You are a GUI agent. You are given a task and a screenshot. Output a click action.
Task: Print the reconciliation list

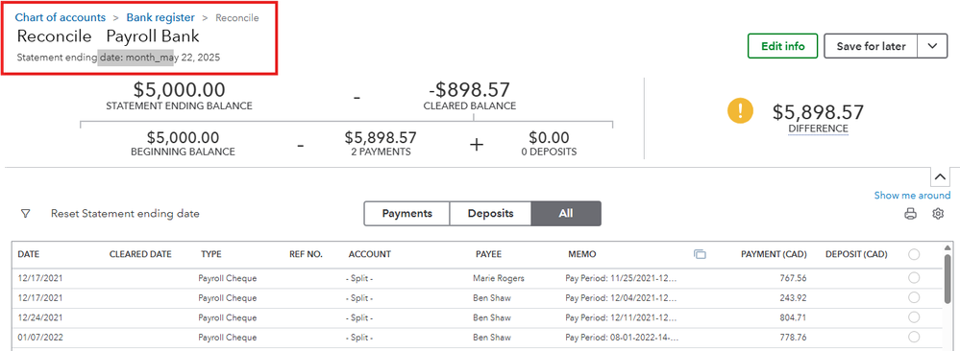(x=911, y=214)
